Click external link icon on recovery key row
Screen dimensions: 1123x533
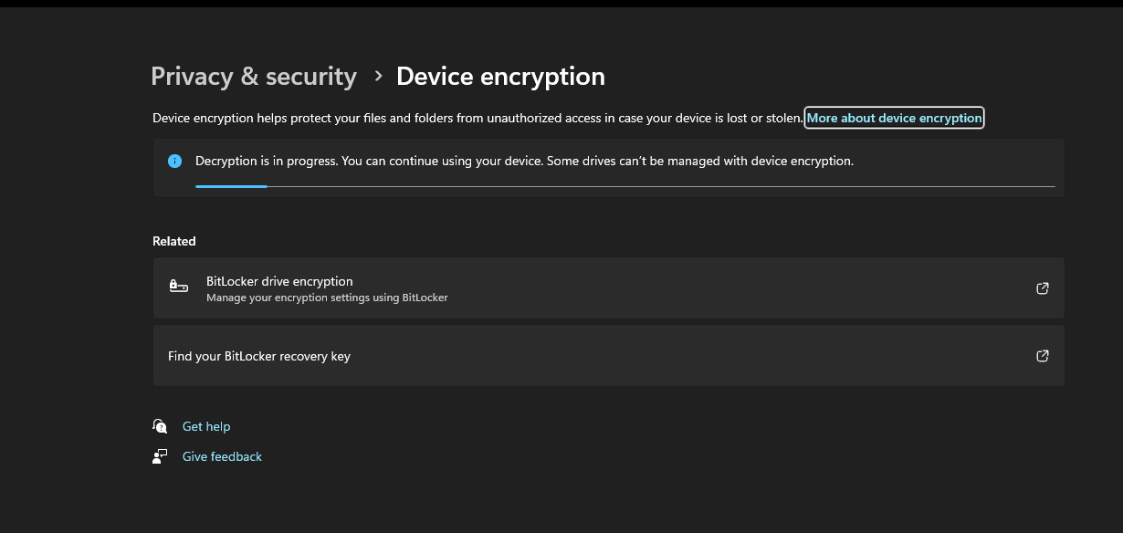[x=1042, y=356]
